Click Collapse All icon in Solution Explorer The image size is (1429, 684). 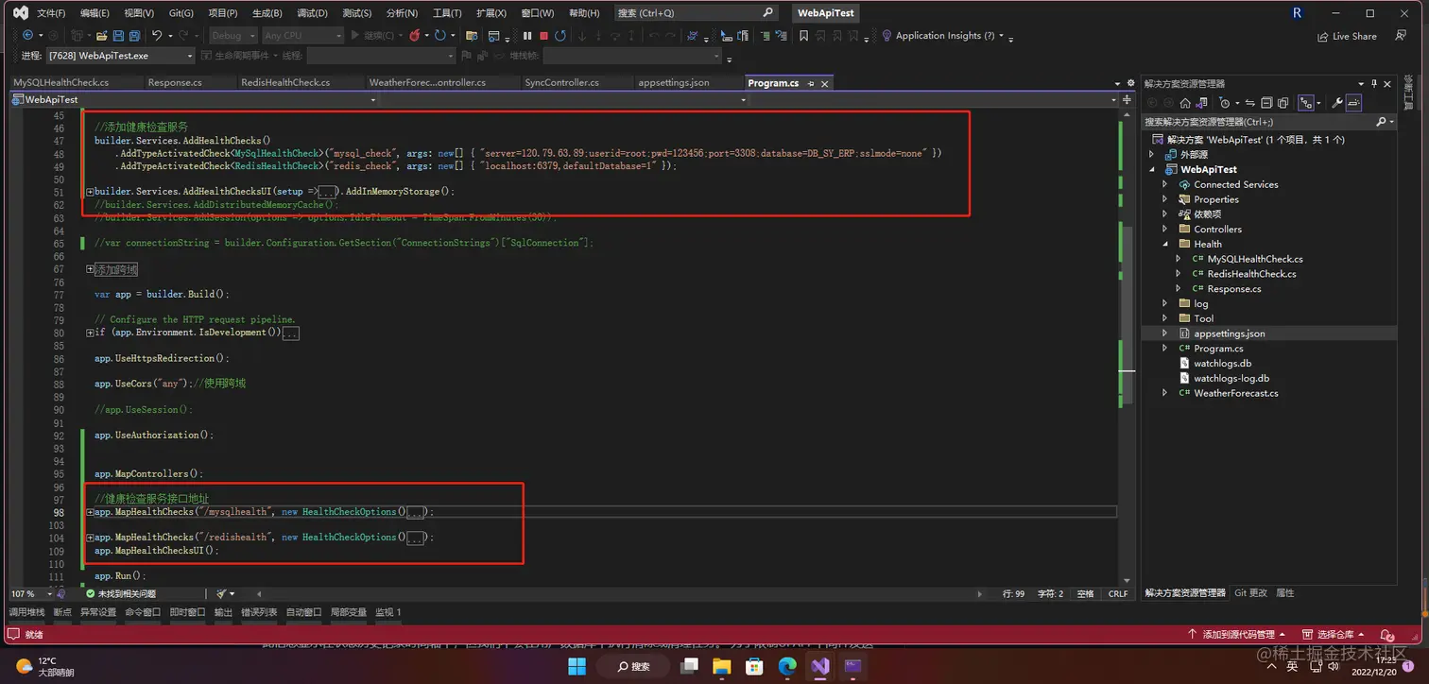click(1266, 103)
